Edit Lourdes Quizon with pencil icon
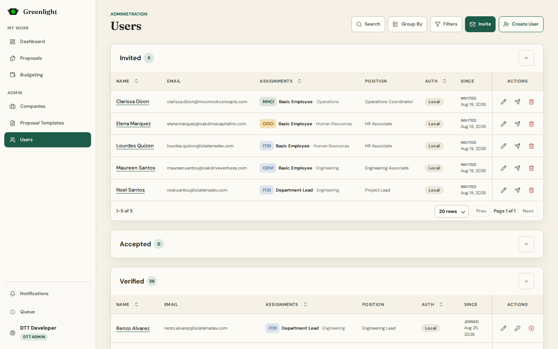The image size is (558, 349). tap(503, 146)
